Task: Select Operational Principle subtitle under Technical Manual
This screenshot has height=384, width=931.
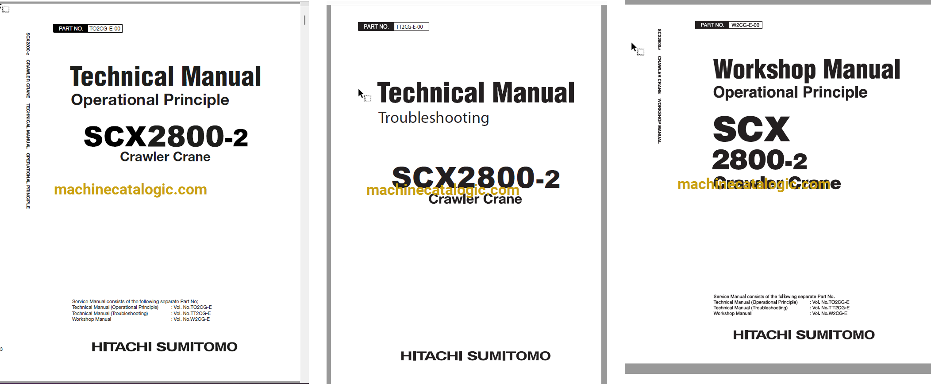Action: click(150, 100)
